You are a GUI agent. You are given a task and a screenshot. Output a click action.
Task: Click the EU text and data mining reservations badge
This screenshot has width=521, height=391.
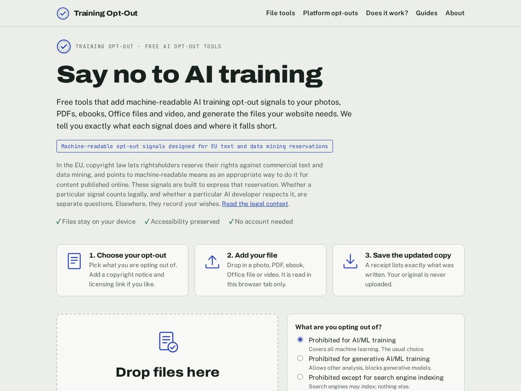[x=195, y=146]
